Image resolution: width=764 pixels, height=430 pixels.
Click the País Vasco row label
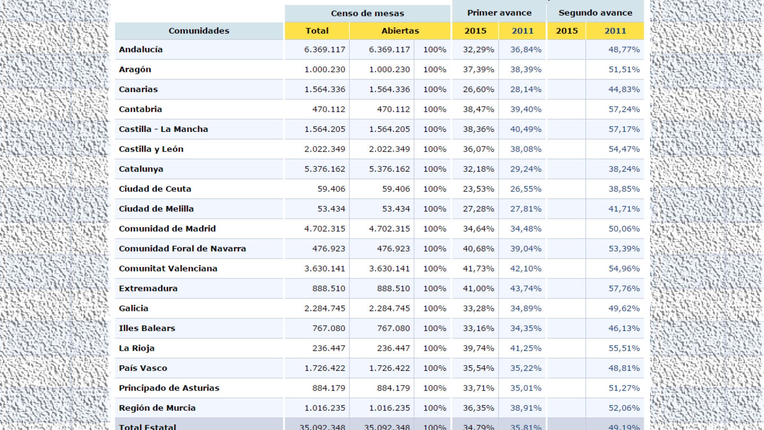pyautogui.click(x=144, y=368)
